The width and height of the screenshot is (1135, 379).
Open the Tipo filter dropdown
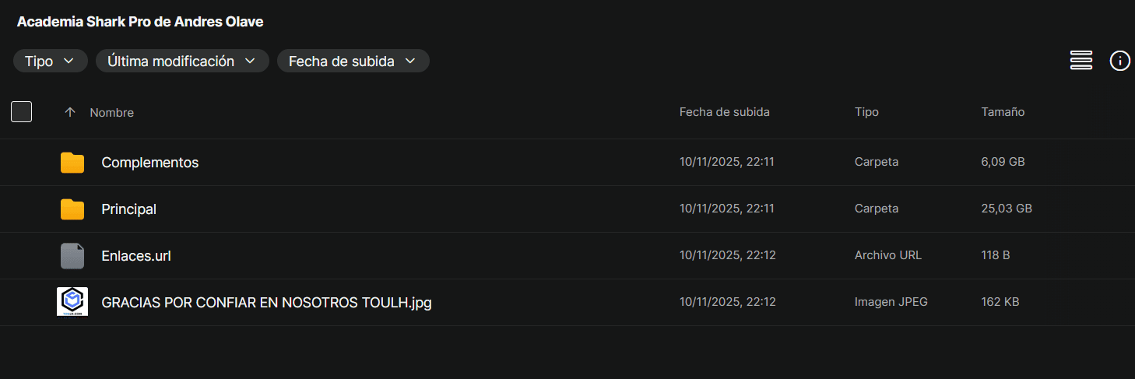click(x=50, y=61)
